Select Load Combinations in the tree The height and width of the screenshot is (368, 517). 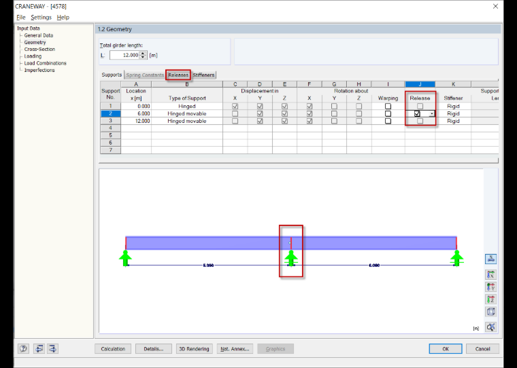point(45,63)
